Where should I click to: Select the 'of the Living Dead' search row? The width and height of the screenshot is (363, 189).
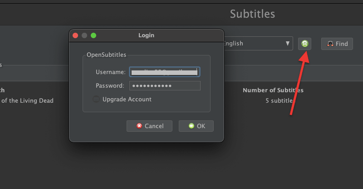point(27,101)
